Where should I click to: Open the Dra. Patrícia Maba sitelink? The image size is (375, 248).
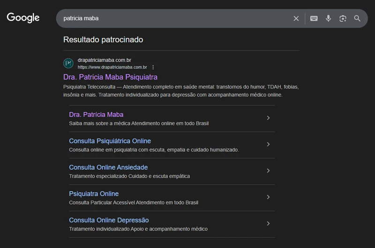pos(96,115)
